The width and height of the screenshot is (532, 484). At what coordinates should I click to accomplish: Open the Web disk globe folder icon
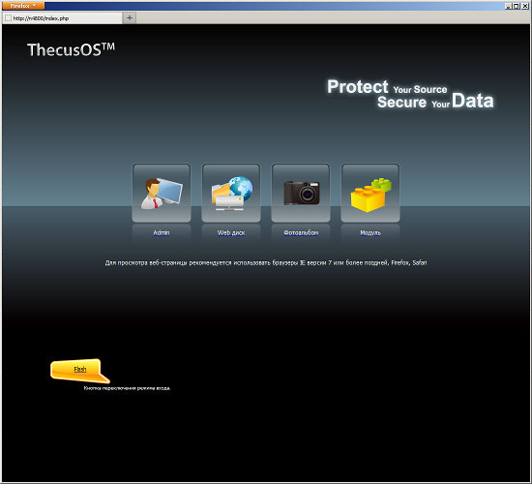231,193
